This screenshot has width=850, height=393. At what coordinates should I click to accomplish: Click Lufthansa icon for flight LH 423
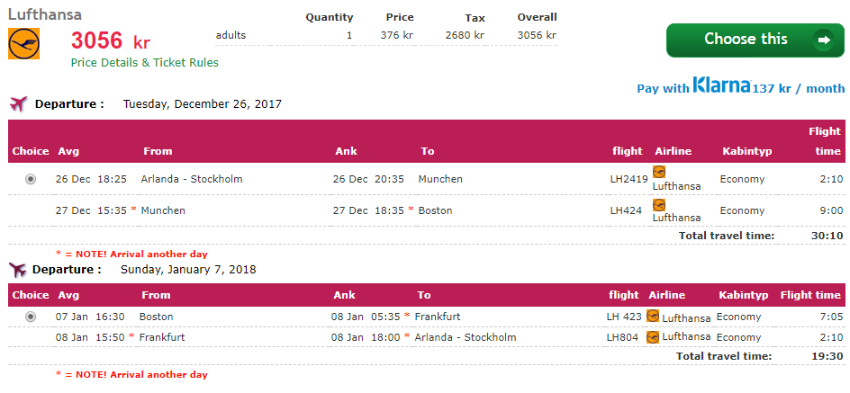pyautogui.click(x=656, y=317)
